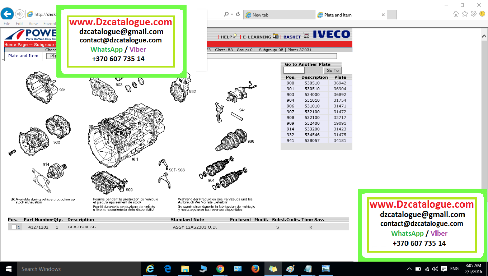Go back with the browser back arrow
The height and width of the screenshot is (276, 488).
(7, 14)
